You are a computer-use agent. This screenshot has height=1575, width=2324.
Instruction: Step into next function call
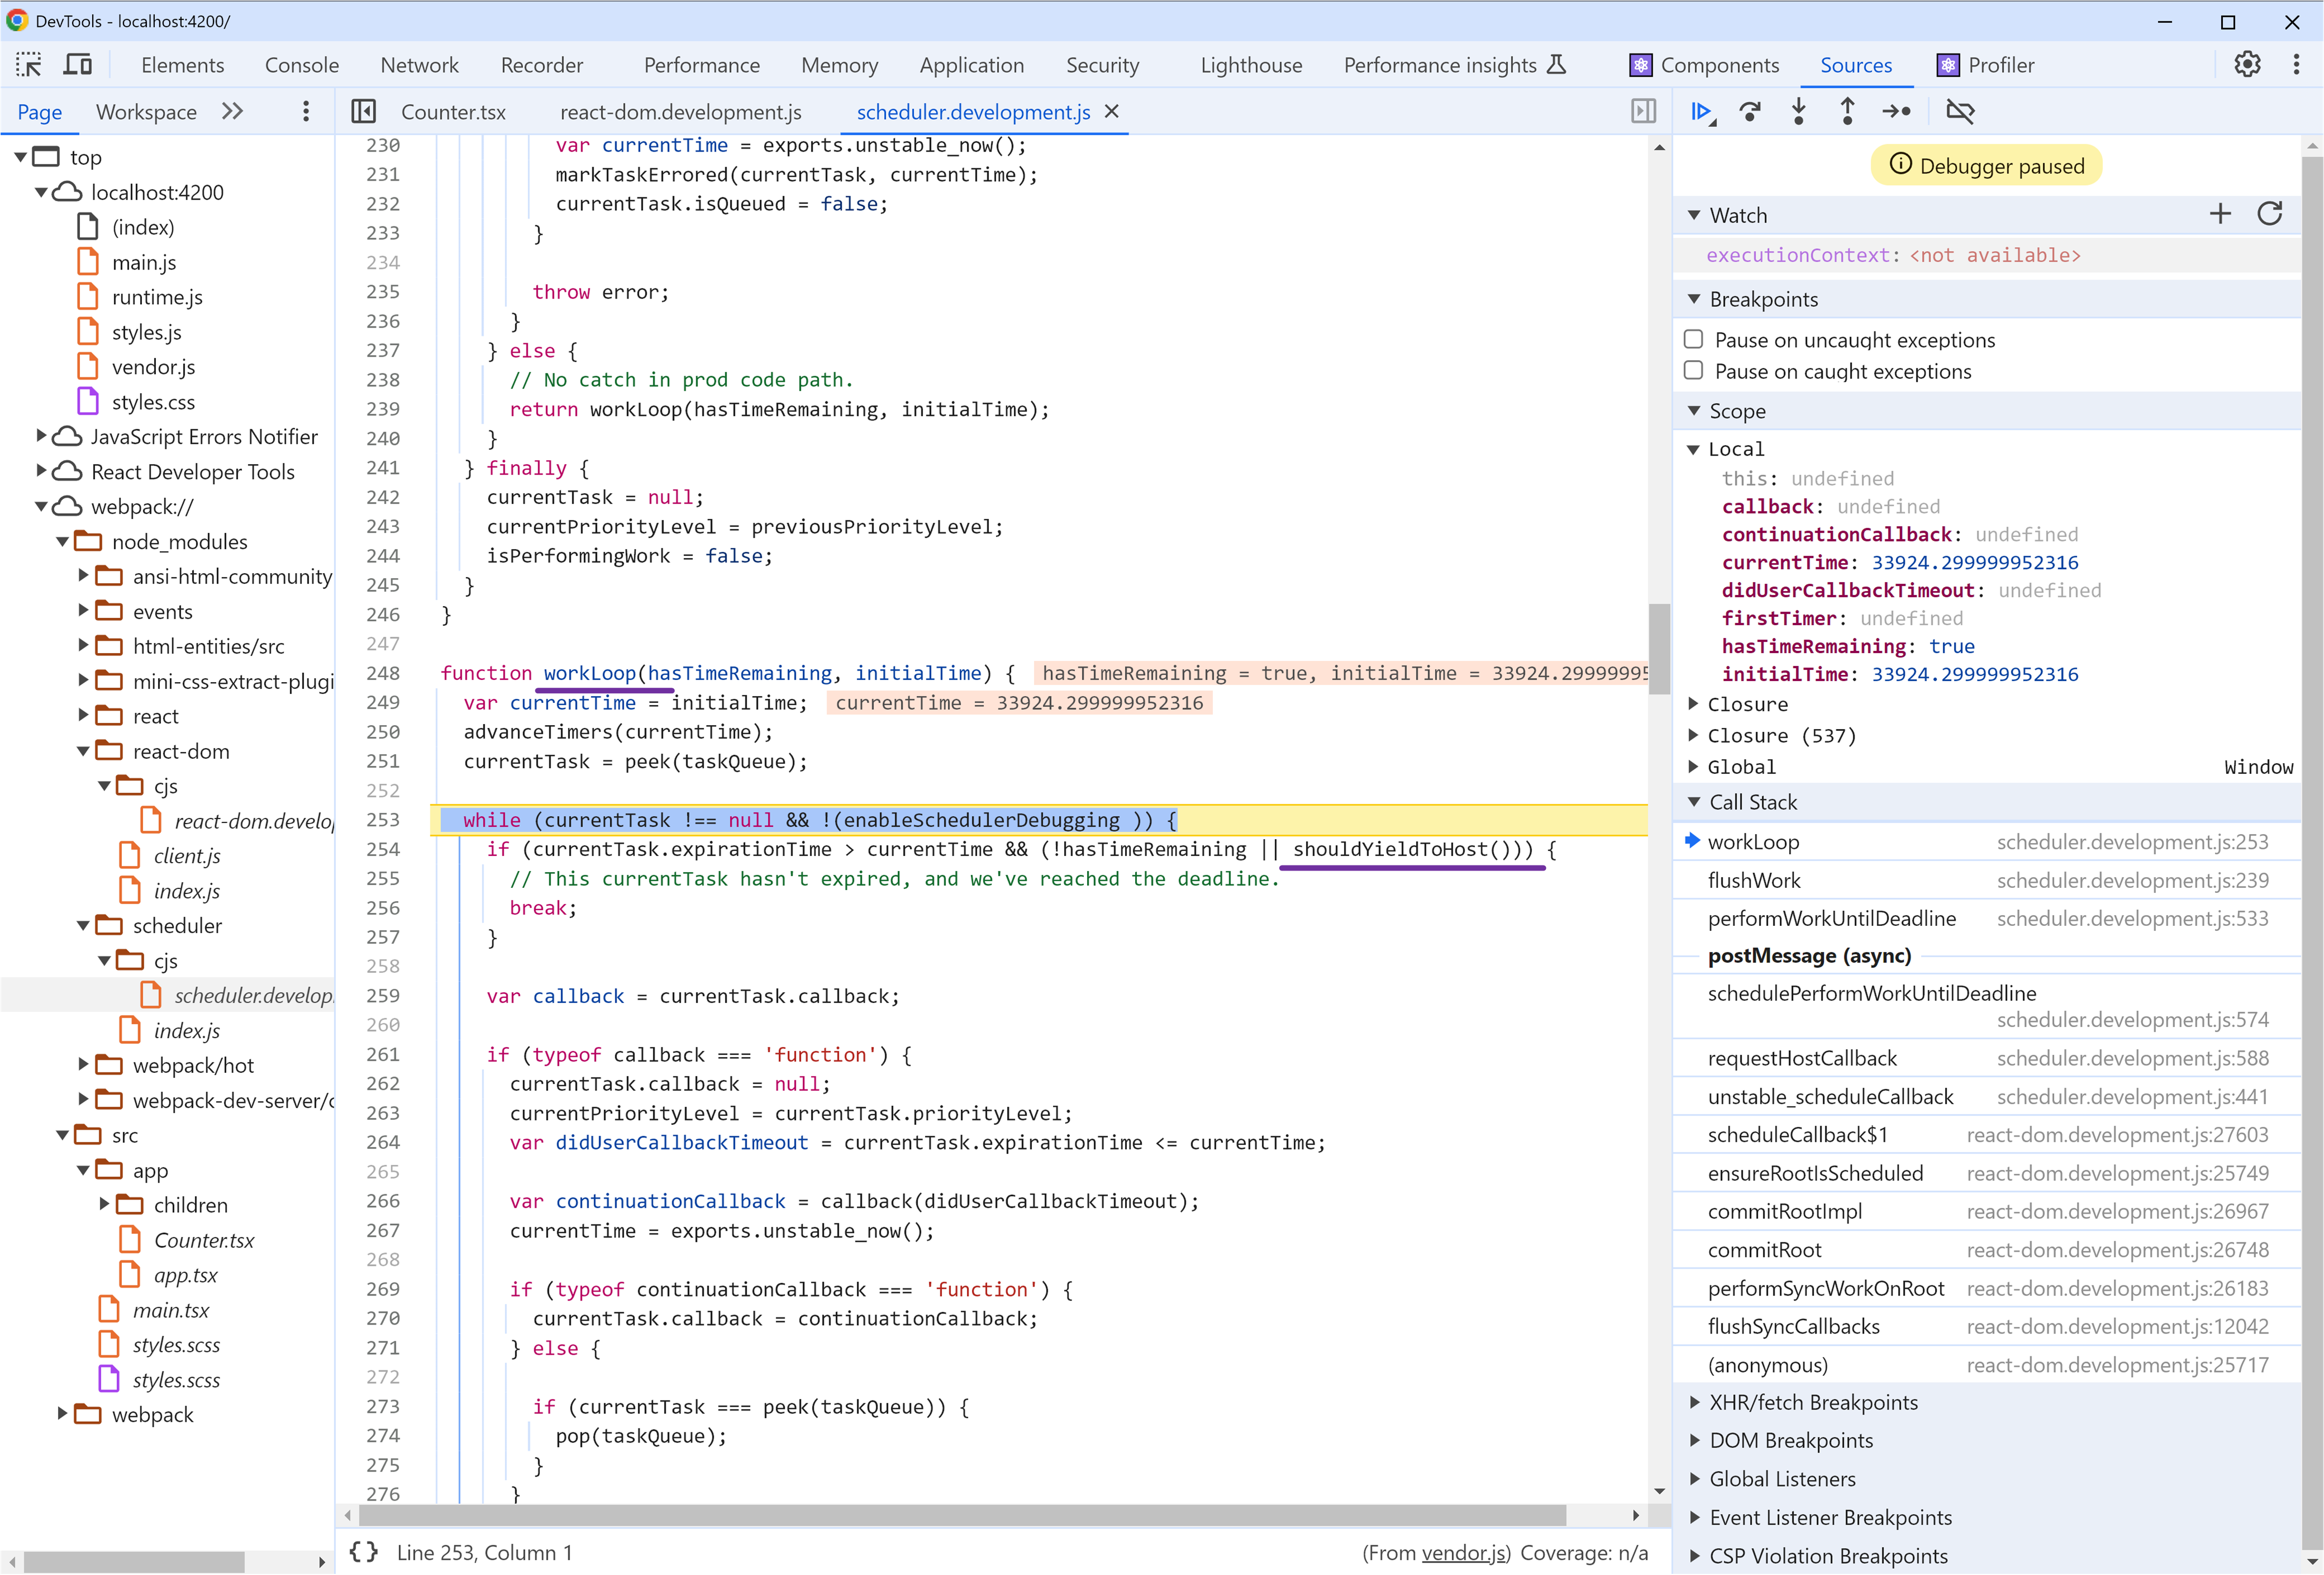coord(1799,111)
